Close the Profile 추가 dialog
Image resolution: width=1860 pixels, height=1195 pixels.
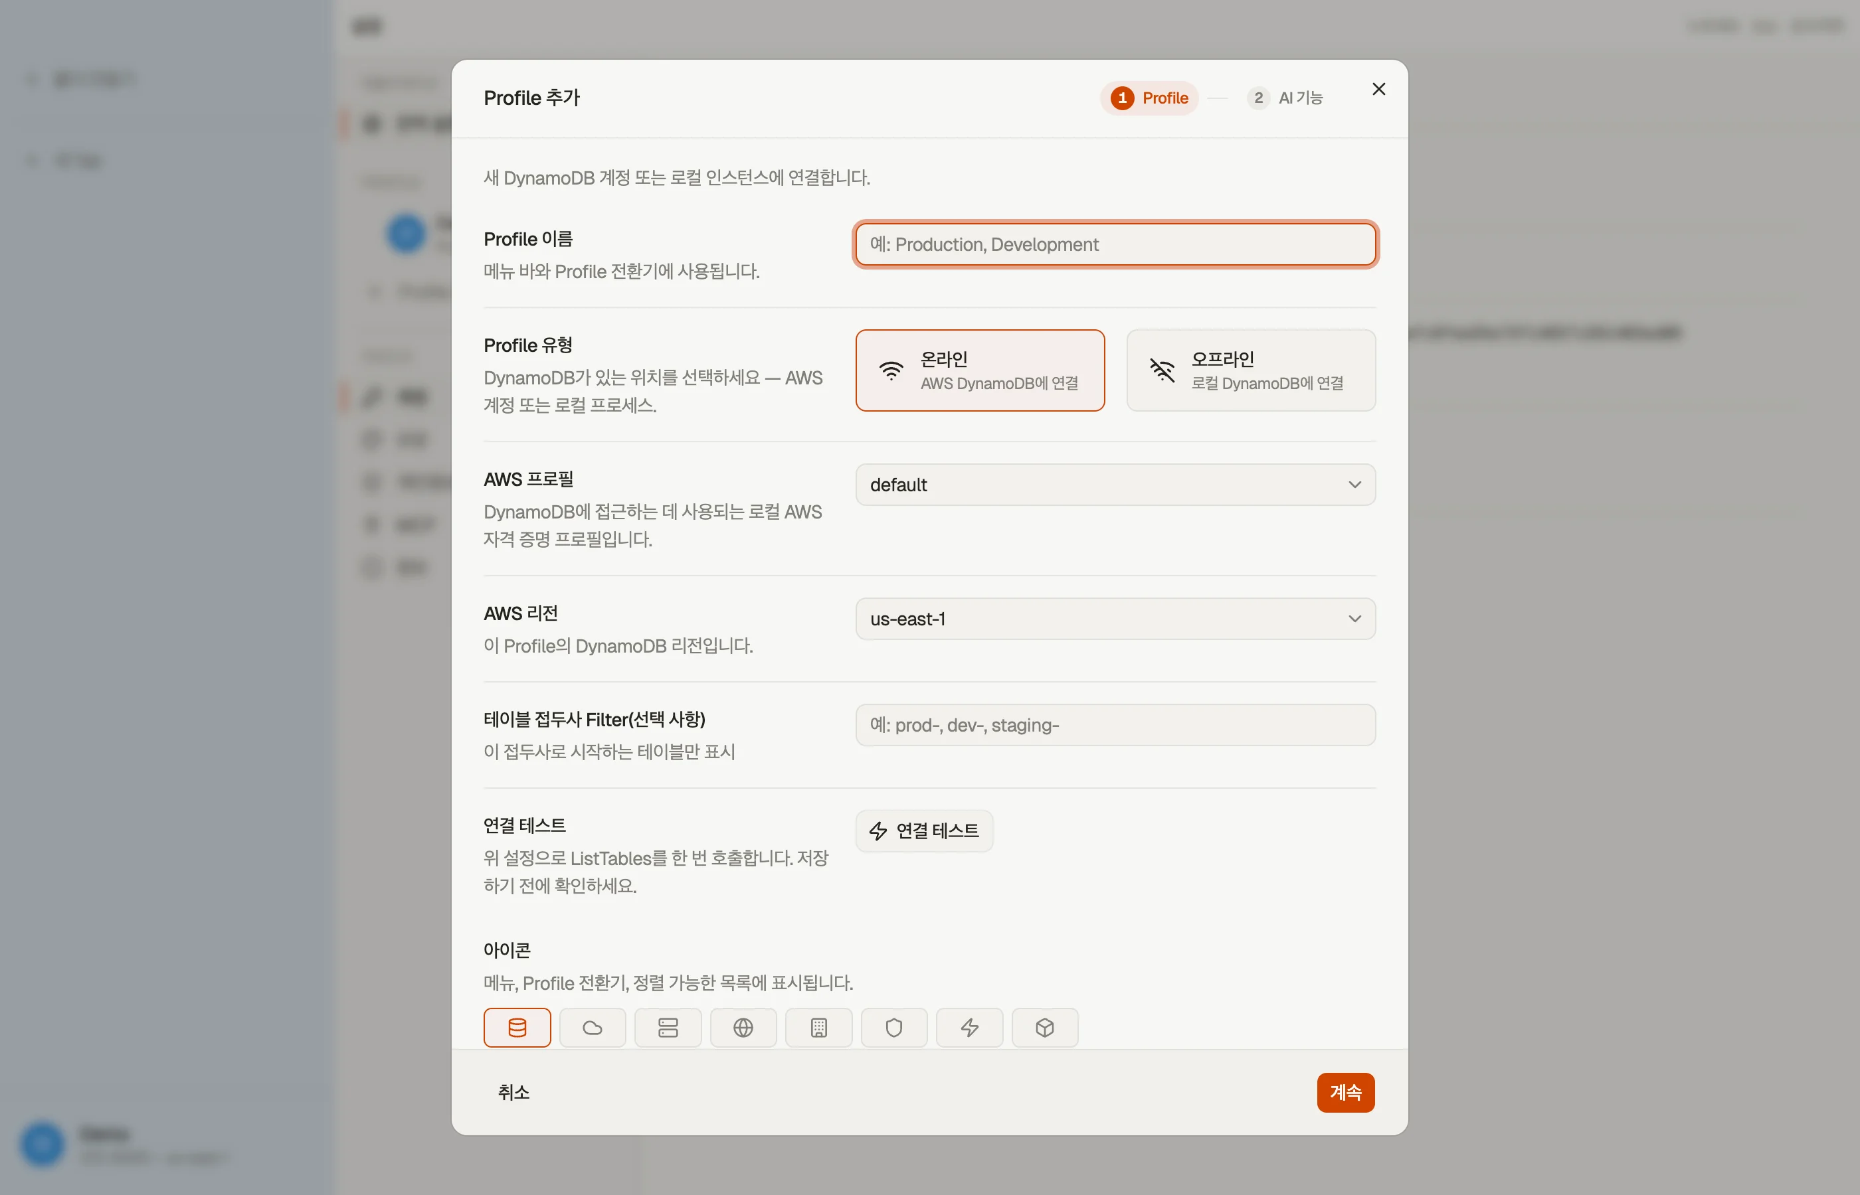[1378, 89]
